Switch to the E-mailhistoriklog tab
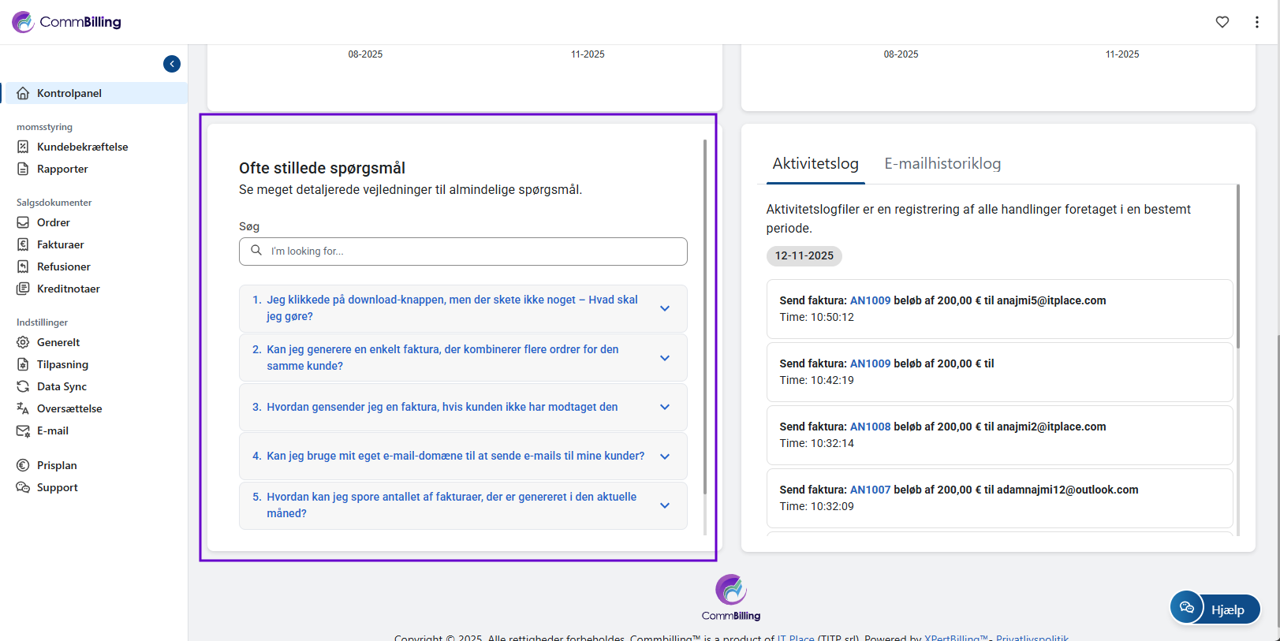Image resolution: width=1280 pixels, height=641 pixels. coord(942,164)
